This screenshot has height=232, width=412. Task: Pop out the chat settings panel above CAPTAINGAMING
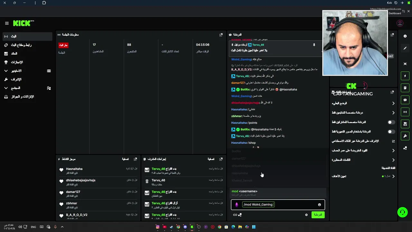[x=392, y=92]
